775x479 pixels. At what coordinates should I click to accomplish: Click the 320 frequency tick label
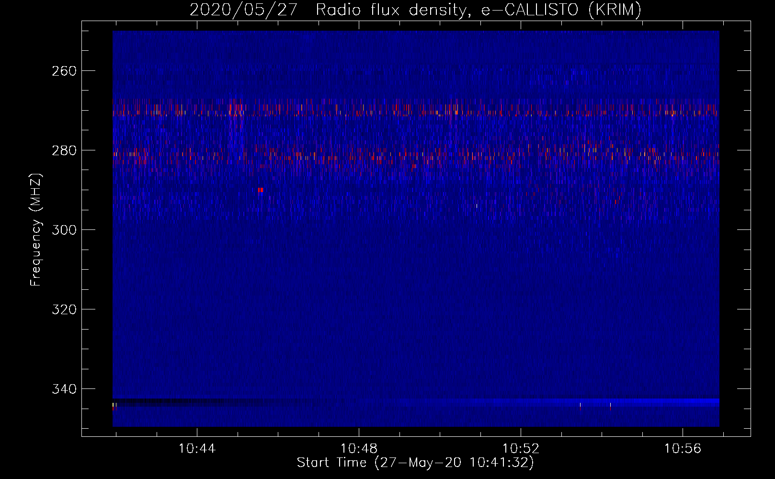pyautogui.click(x=64, y=309)
